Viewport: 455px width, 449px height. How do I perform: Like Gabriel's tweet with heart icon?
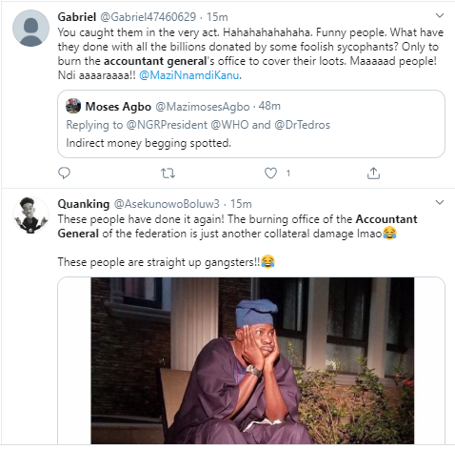point(270,173)
